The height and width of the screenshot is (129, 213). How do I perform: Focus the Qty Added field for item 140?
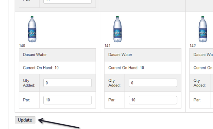pos(68,83)
